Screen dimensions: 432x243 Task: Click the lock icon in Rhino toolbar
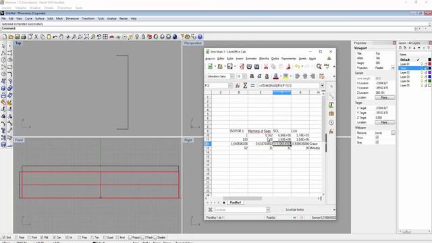point(143,36)
